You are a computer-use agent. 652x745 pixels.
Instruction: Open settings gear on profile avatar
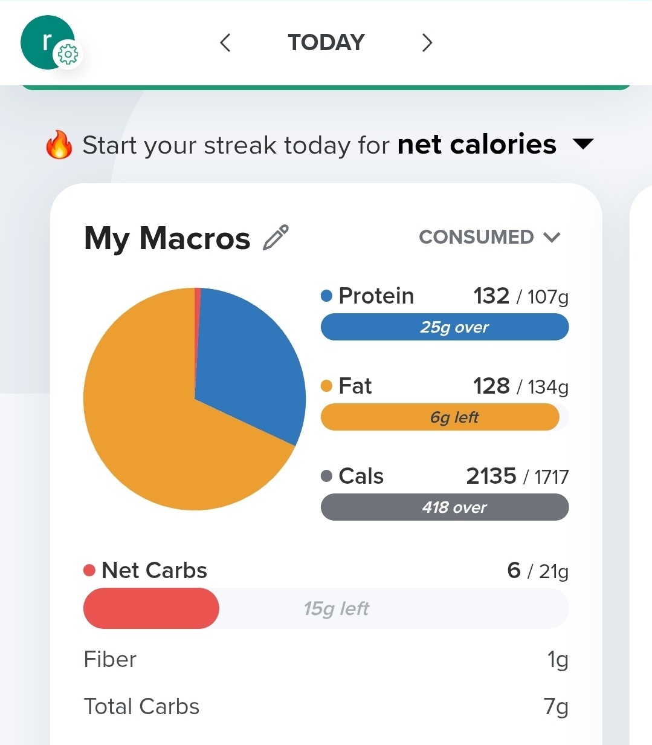(x=68, y=55)
